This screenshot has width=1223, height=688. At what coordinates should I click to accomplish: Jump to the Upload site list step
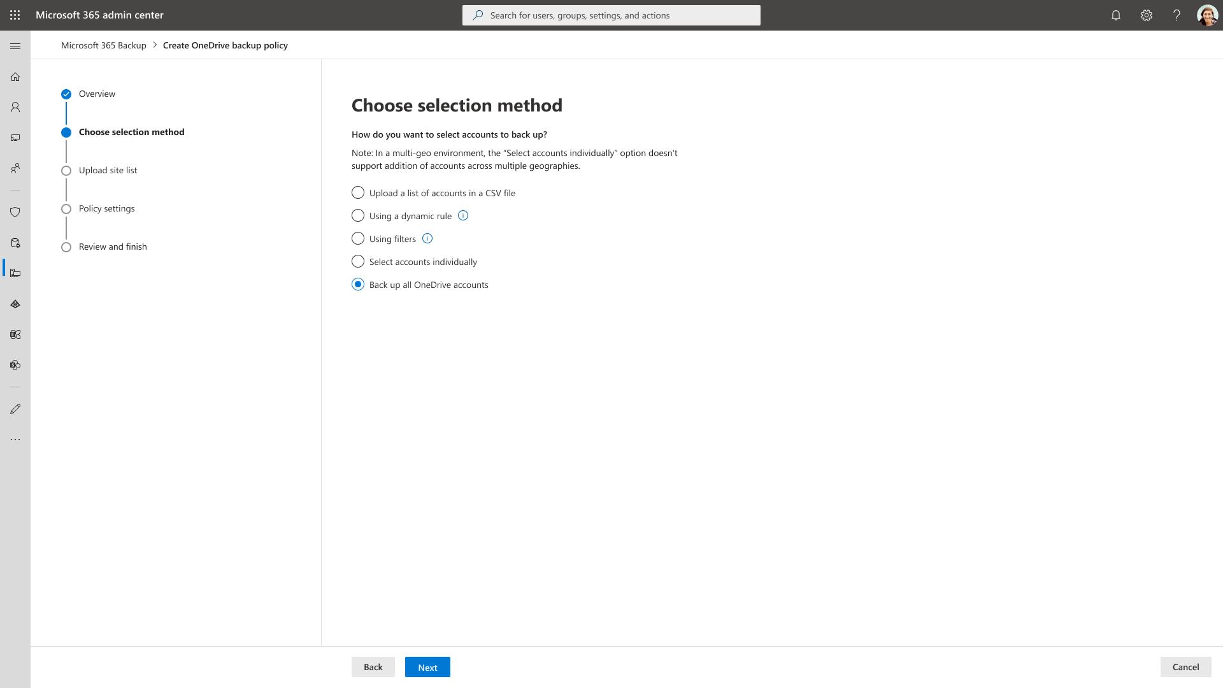coord(99,170)
